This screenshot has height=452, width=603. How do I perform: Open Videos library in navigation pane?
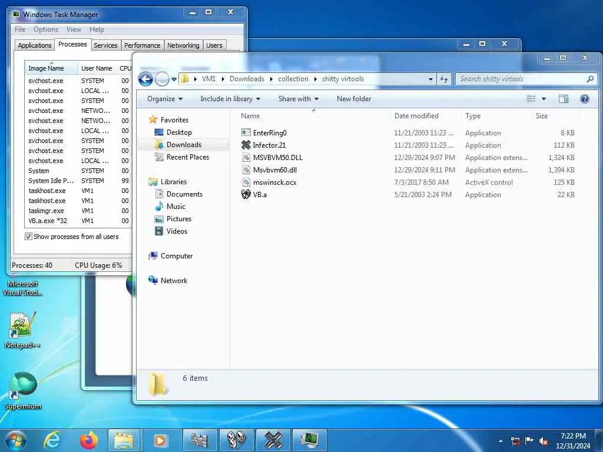coord(177,231)
